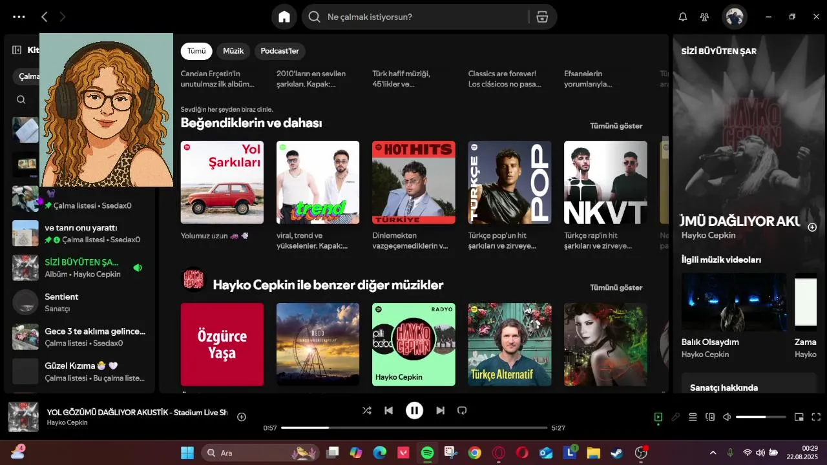Open the Güzel Kızıma playlist
The image size is (827, 465).
click(78, 371)
